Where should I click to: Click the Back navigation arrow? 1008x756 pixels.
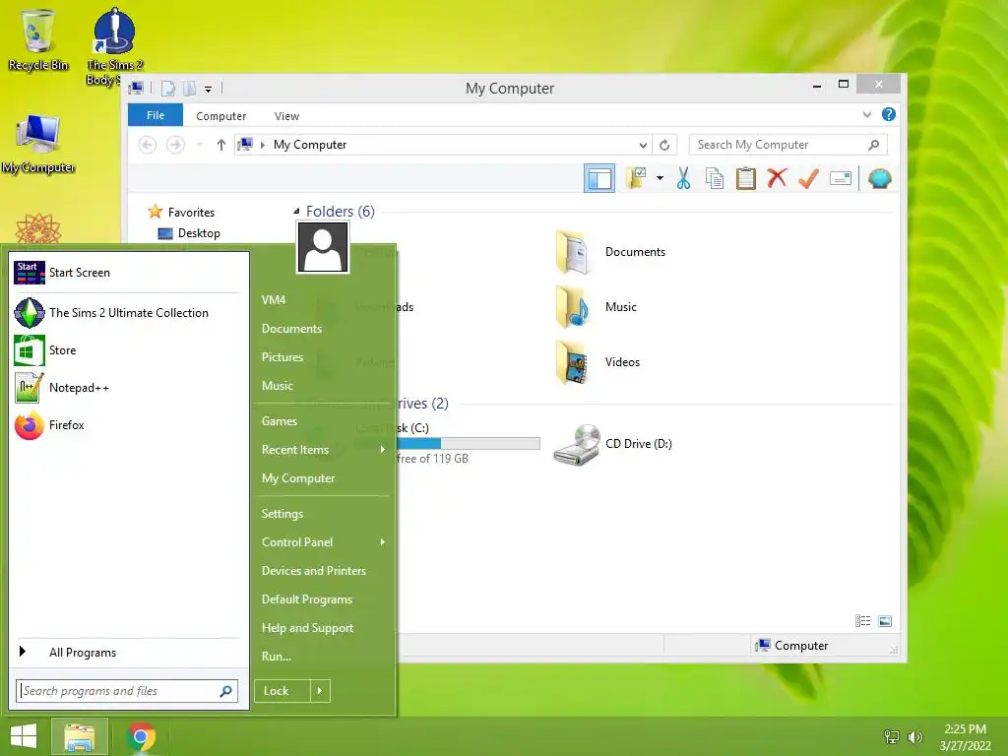click(x=148, y=145)
